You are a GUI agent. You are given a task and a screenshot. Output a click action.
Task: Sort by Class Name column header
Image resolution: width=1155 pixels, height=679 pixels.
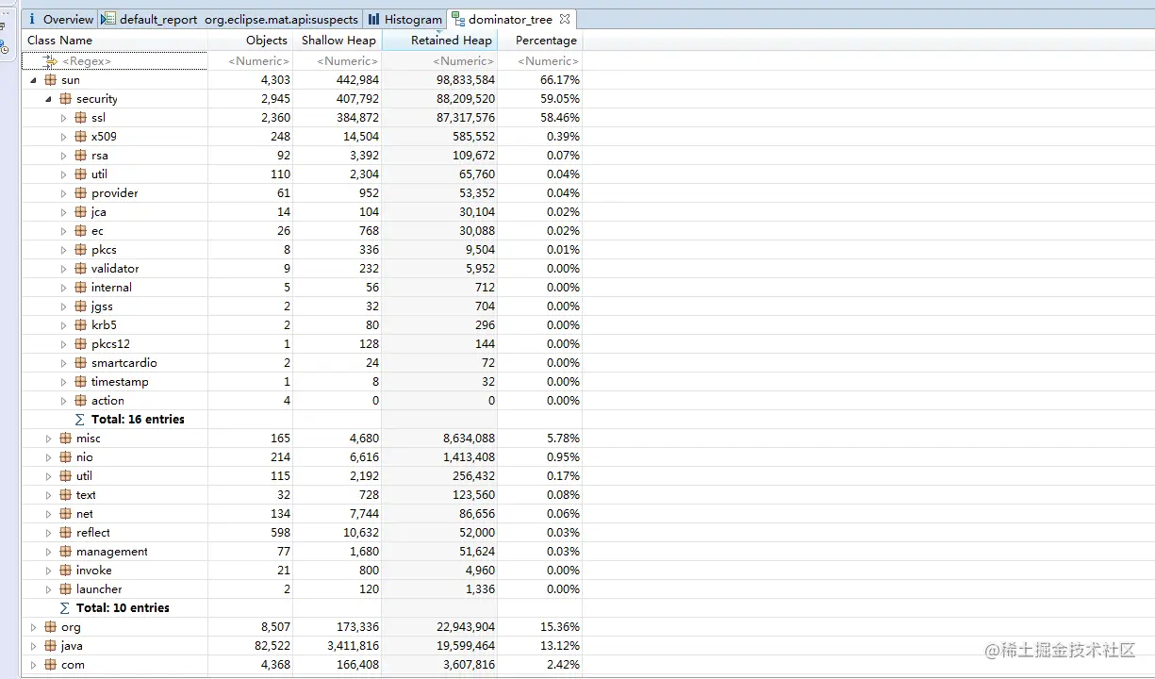pos(115,41)
